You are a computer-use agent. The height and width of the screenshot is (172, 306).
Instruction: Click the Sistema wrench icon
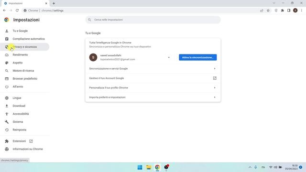pyautogui.click(x=7, y=122)
